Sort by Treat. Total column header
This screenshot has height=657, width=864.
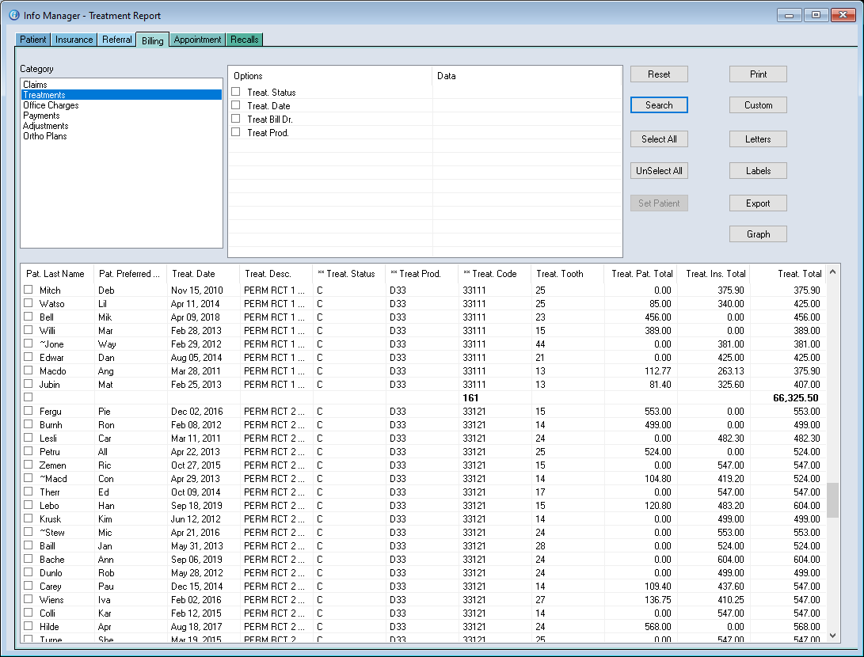(799, 274)
